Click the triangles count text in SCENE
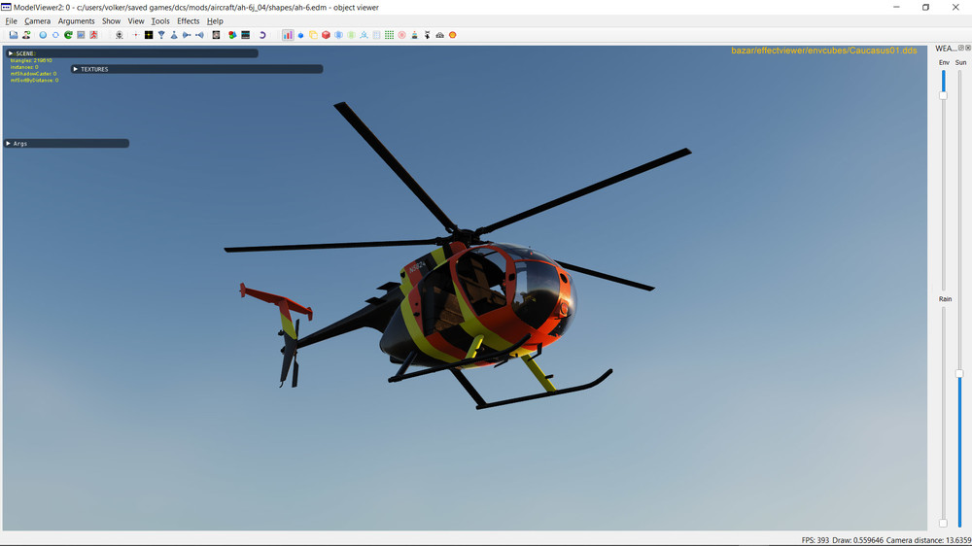The height and width of the screenshot is (546, 972). (x=31, y=61)
